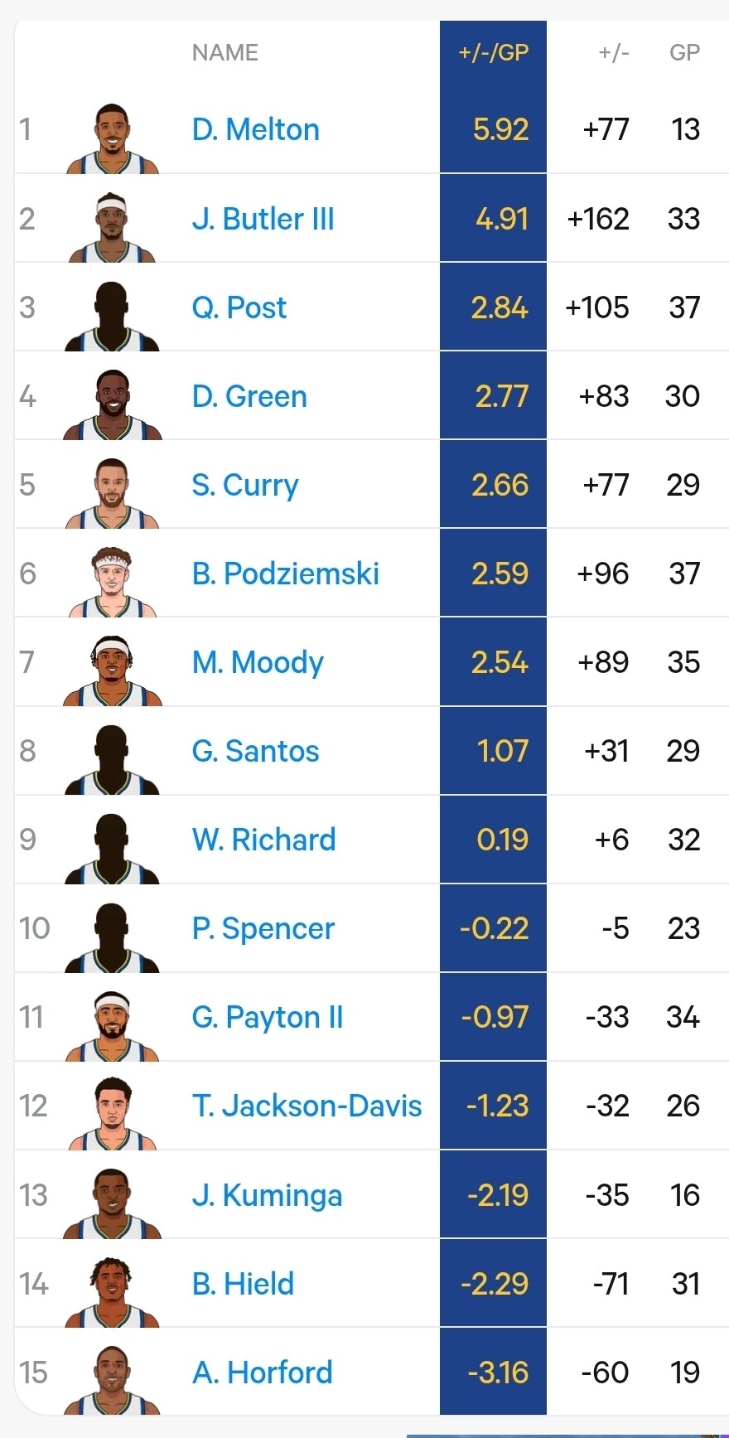
Task: Sort by the GP column header
Action: click(685, 52)
